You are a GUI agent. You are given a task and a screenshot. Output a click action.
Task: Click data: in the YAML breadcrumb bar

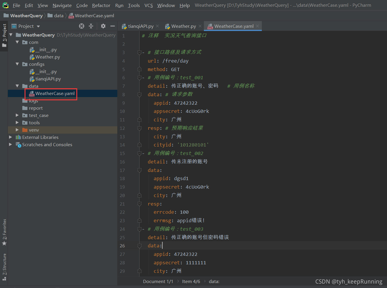coord(214,281)
